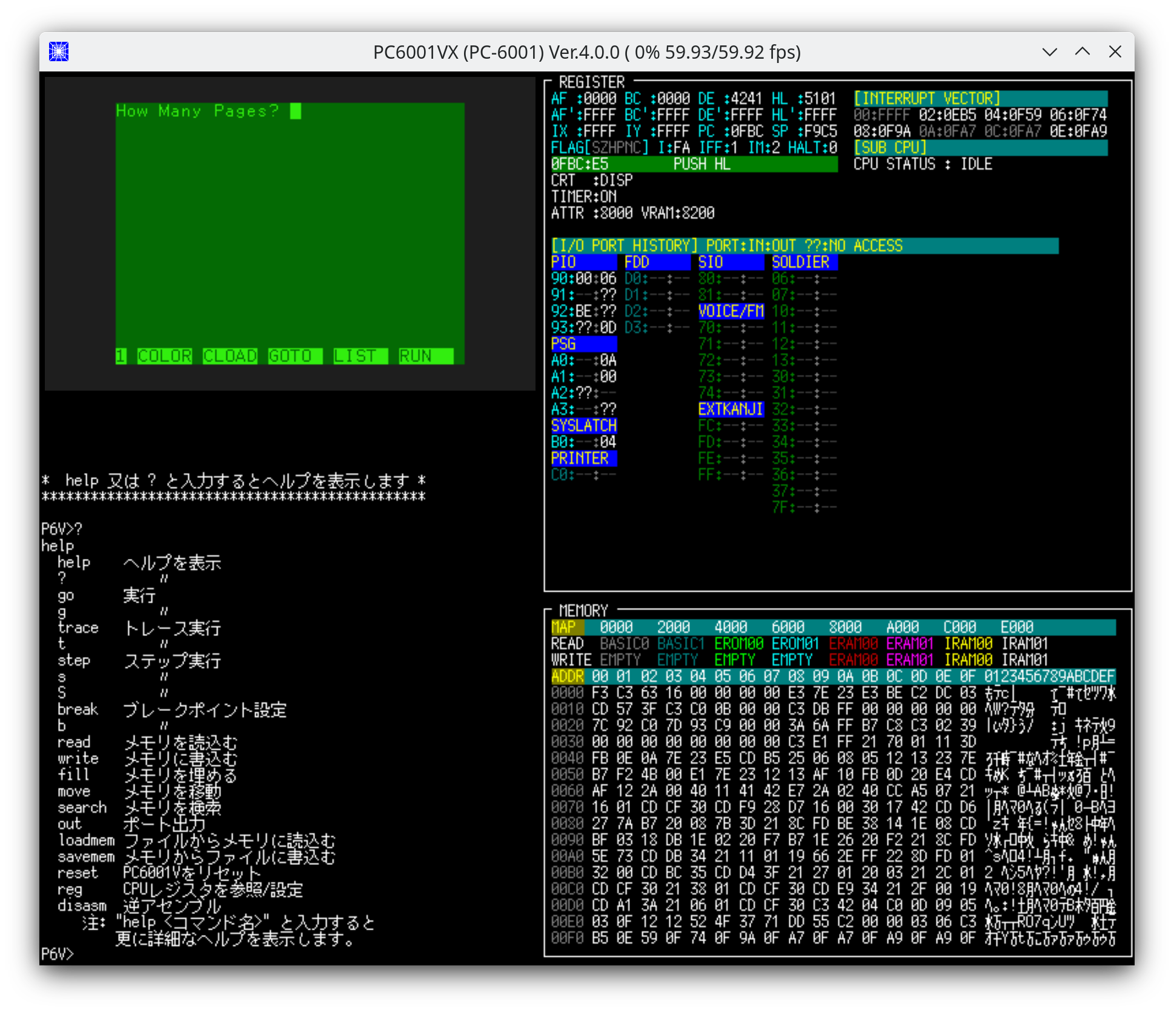Image resolution: width=1174 pixels, height=1012 pixels.
Task: Click the VOICE/FM port group label
Action: (731, 311)
